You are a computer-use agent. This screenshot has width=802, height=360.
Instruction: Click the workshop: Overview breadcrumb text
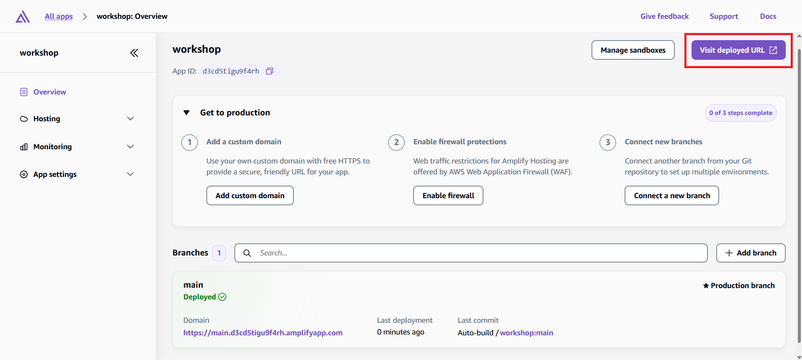(x=132, y=16)
